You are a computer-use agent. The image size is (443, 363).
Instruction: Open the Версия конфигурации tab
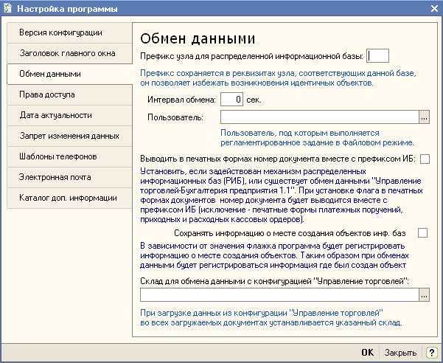(70, 33)
